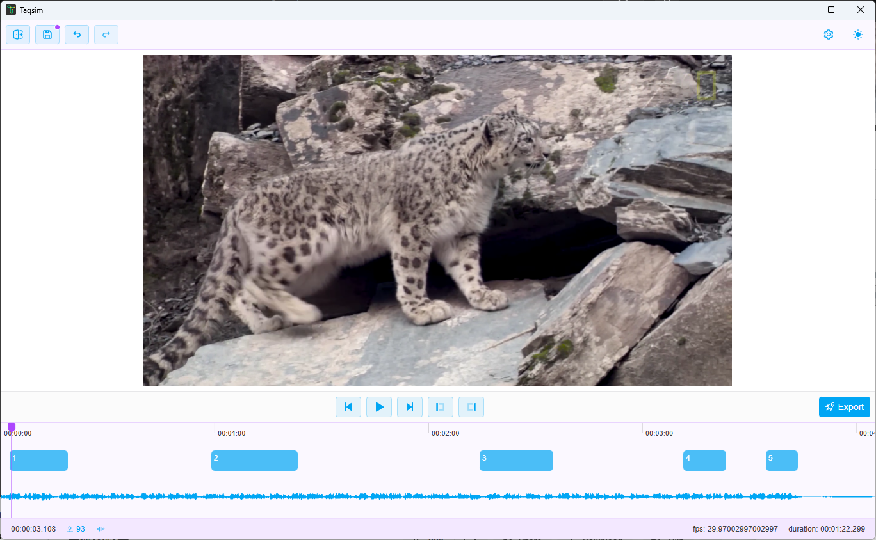Jump back to the previous segment boundary

348,407
